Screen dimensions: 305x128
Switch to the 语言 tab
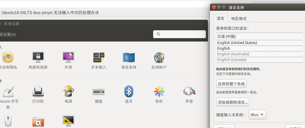(x=220, y=18)
